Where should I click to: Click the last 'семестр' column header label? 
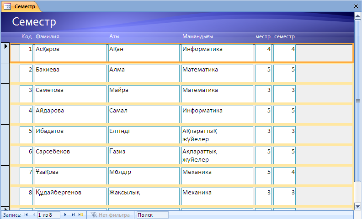click(x=284, y=36)
